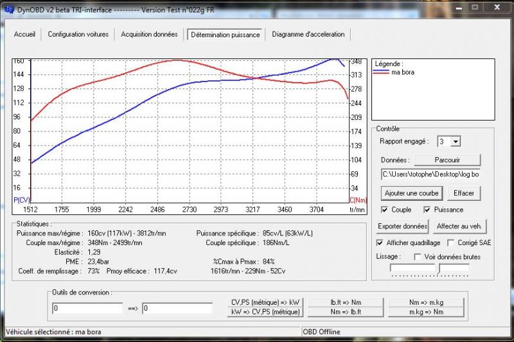Screen dimensions: 514x342
Task: Uncheck the Puissance checkbox
Action: tap(427, 210)
